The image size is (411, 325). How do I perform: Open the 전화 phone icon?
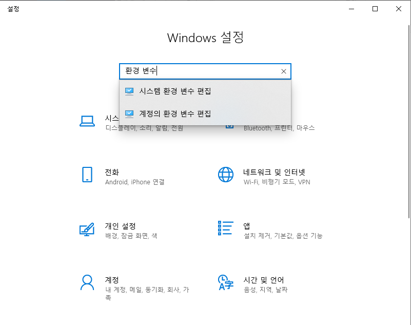pos(87,175)
